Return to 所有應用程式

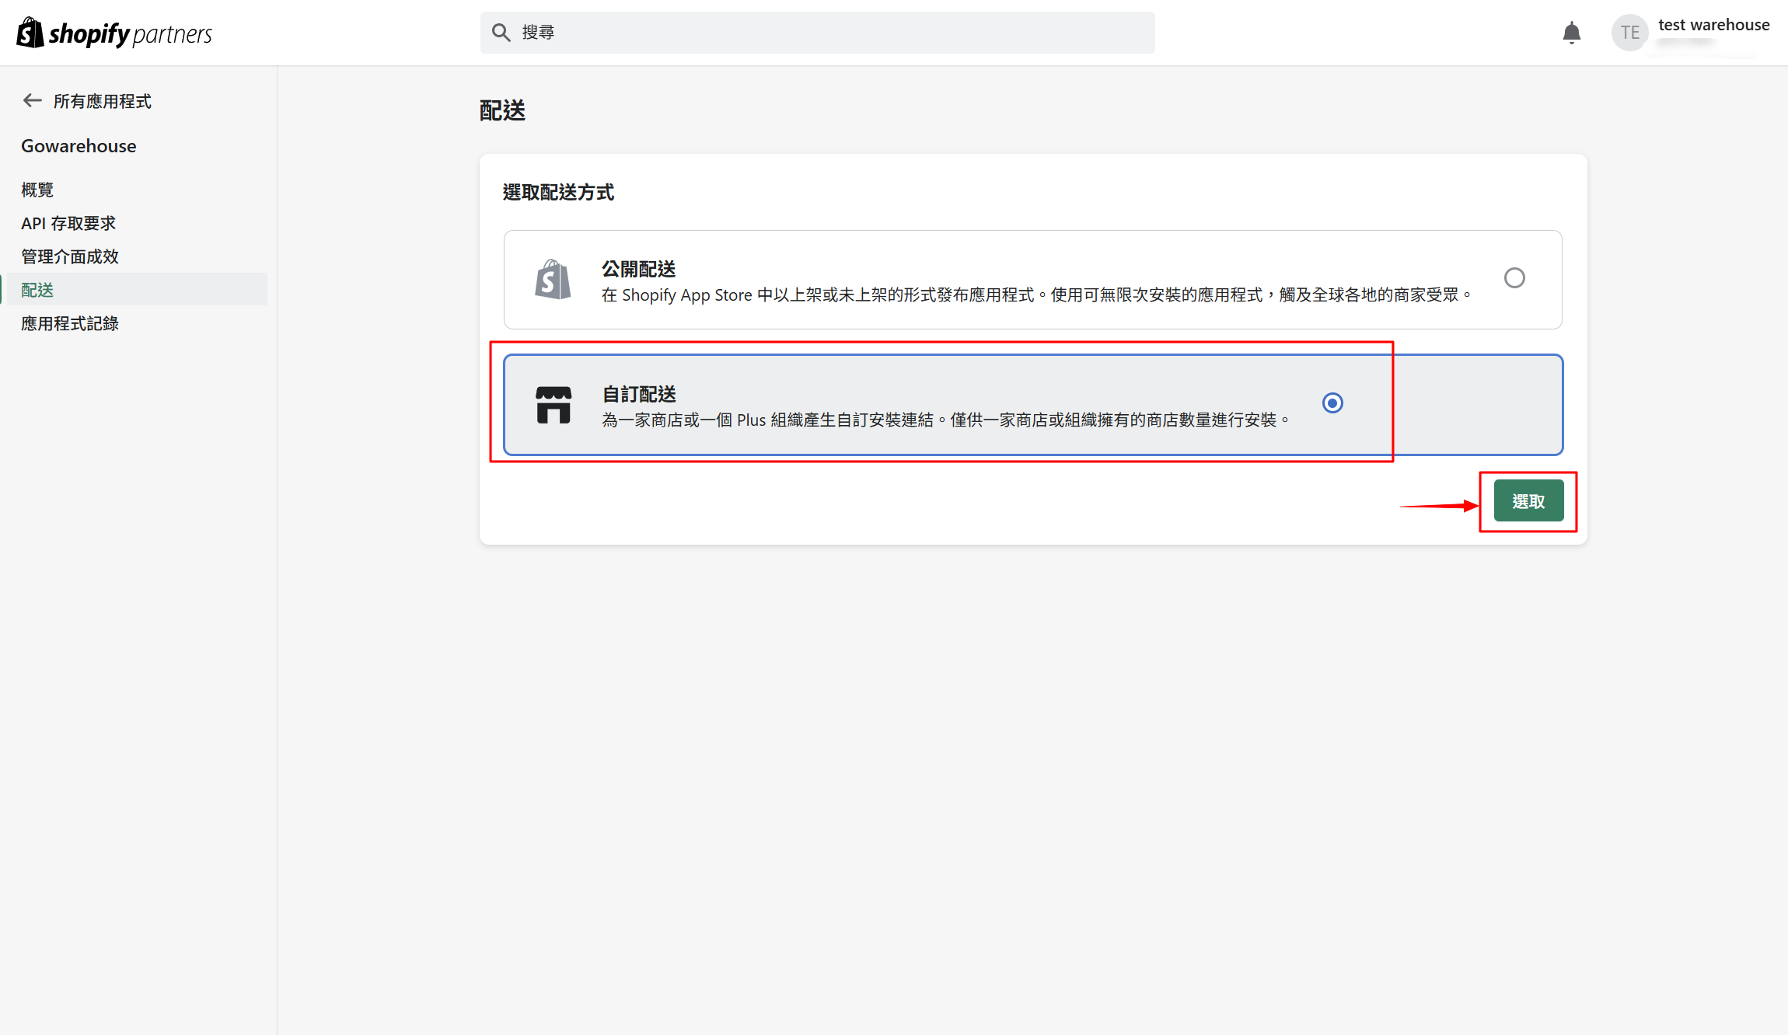(x=102, y=101)
